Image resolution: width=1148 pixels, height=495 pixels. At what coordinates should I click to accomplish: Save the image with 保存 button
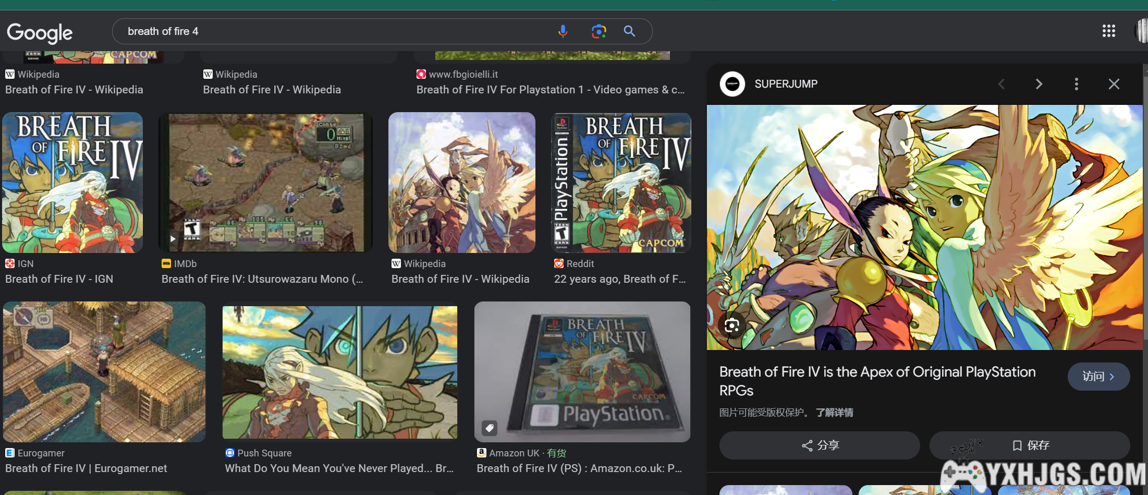point(1030,445)
